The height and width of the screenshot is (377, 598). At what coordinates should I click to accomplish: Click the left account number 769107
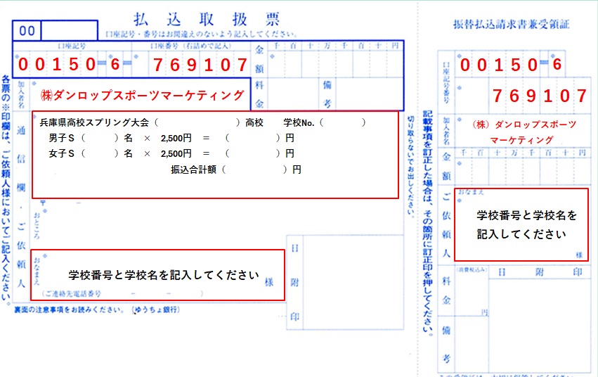[201, 65]
